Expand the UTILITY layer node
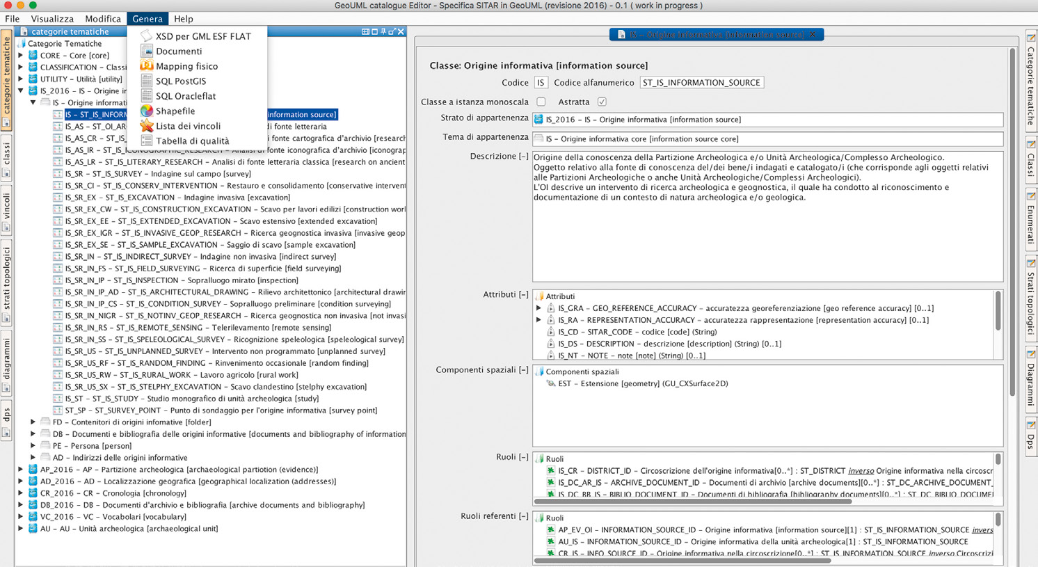 21,79
